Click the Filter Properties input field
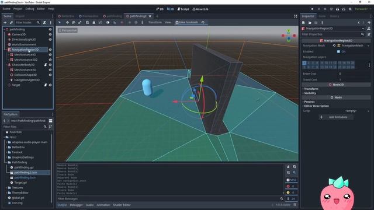 (x=333, y=34)
